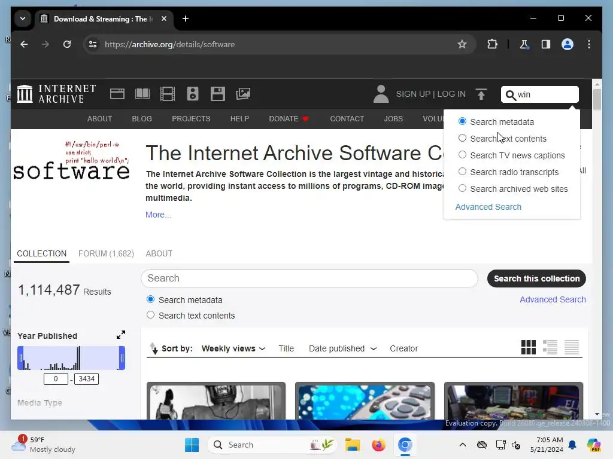Open Chrome Labs flask icon
The image size is (613, 459).
pyautogui.click(x=524, y=44)
